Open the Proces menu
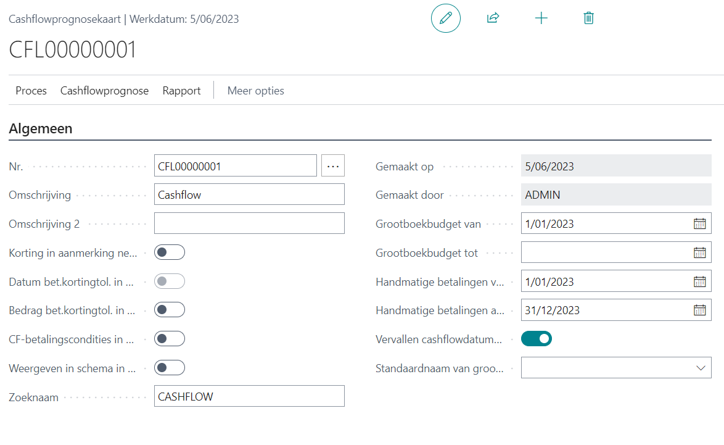The height and width of the screenshot is (445, 724). [x=31, y=91]
